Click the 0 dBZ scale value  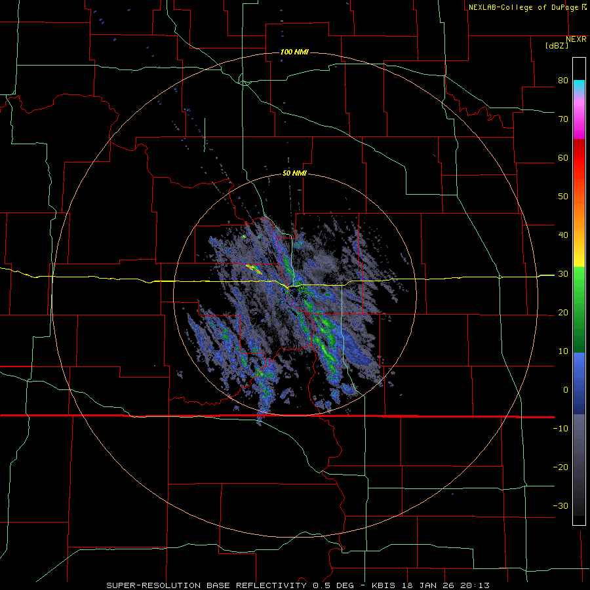pyautogui.click(x=566, y=390)
